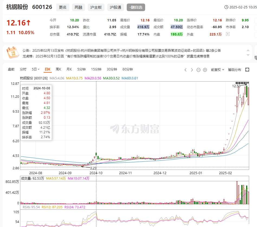Click the 沪主板 tag button
Viewport: 257px width, 227px height.
pyautogui.click(x=96, y=7)
